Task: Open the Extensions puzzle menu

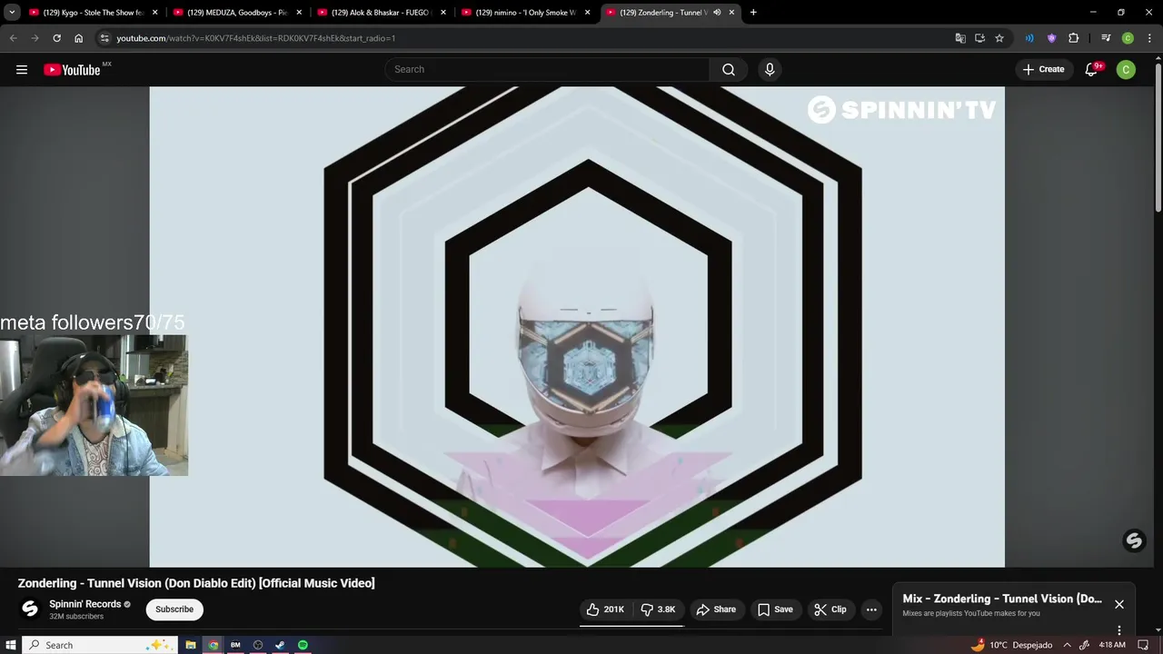Action: (1073, 38)
